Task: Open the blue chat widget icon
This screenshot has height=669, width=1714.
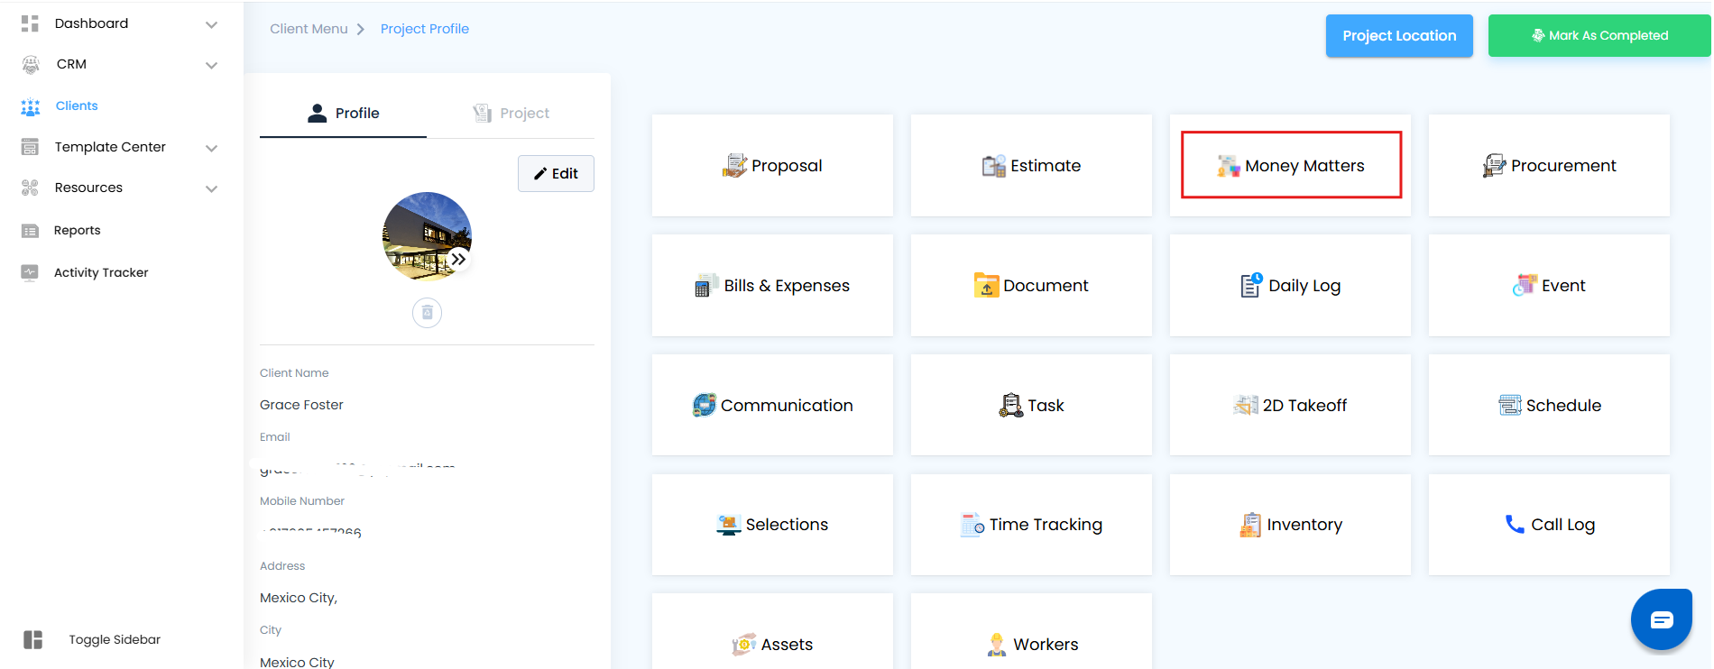Action: [1661, 619]
